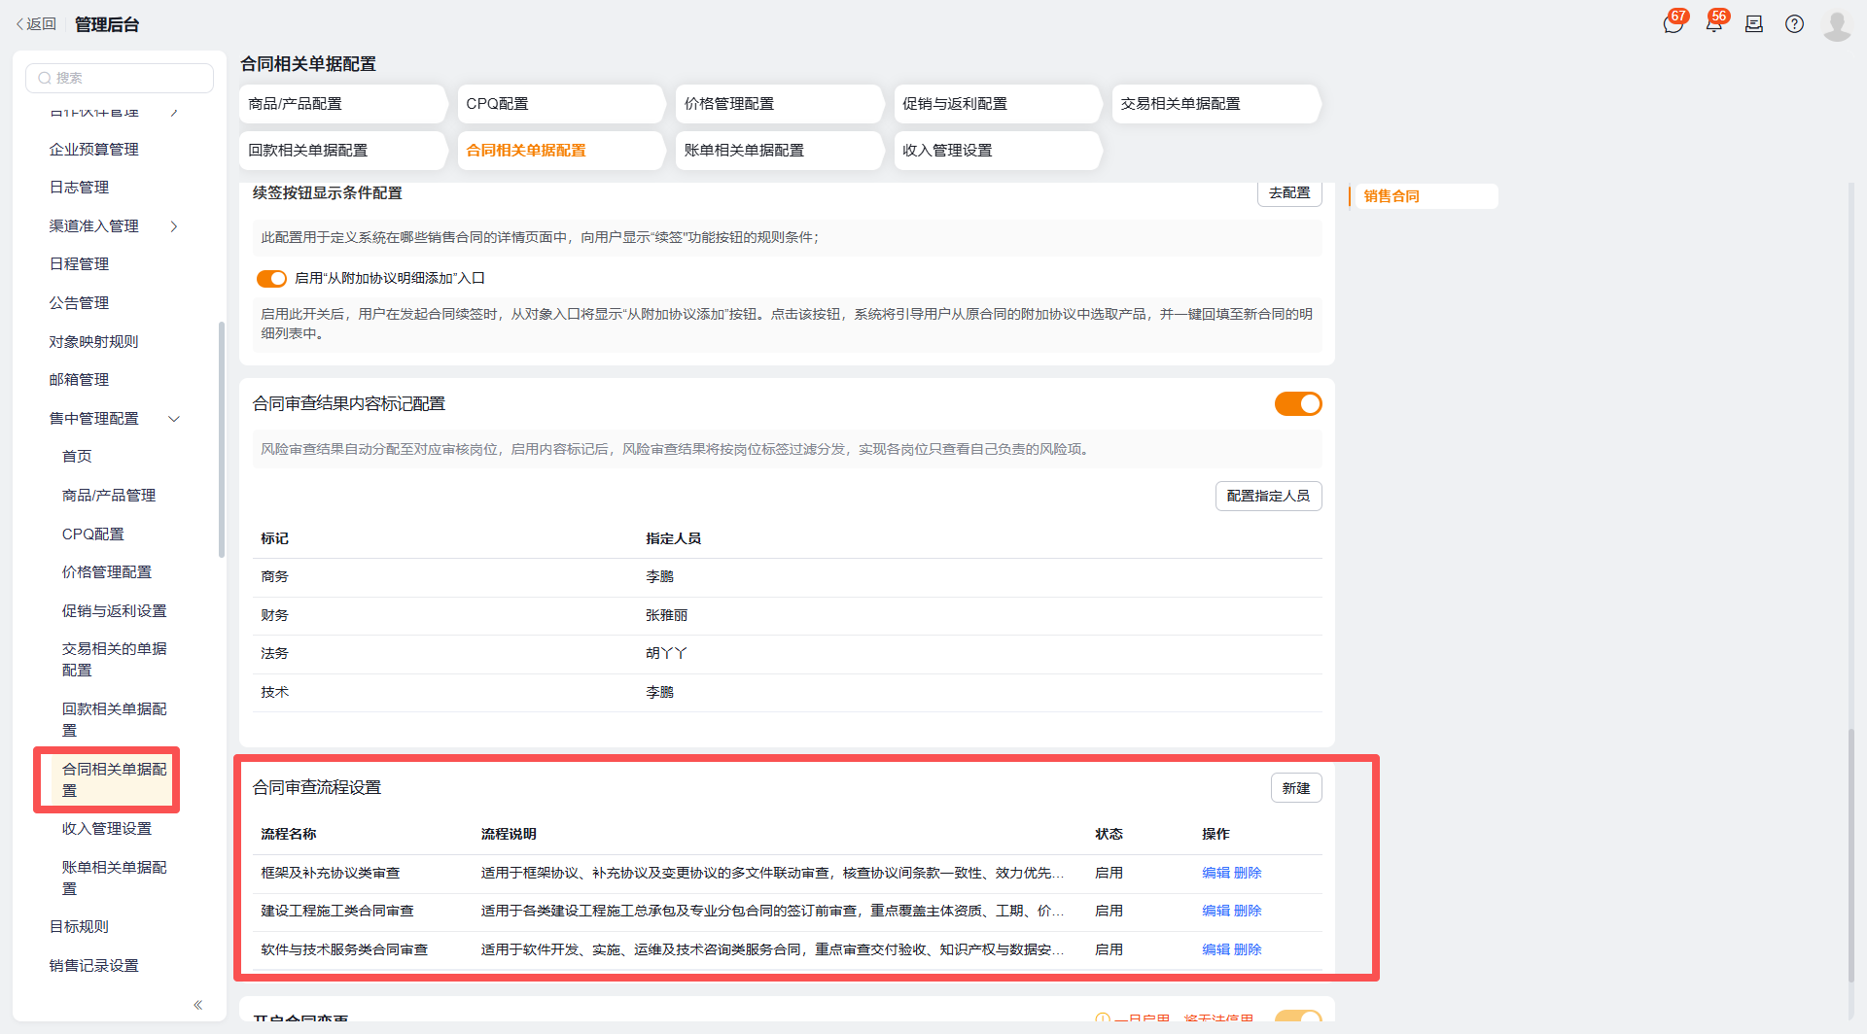This screenshot has height=1034, width=1867.
Task: Toggle 启用从附加协议明细添加入口 switch
Action: pyautogui.click(x=271, y=279)
